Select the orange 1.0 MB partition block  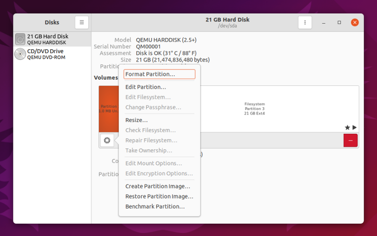pos(109,109)
